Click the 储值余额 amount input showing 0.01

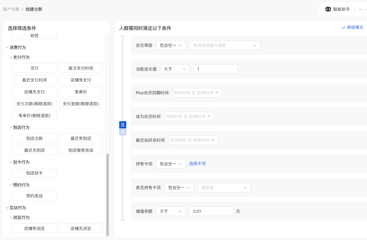(x=211, y=211)
